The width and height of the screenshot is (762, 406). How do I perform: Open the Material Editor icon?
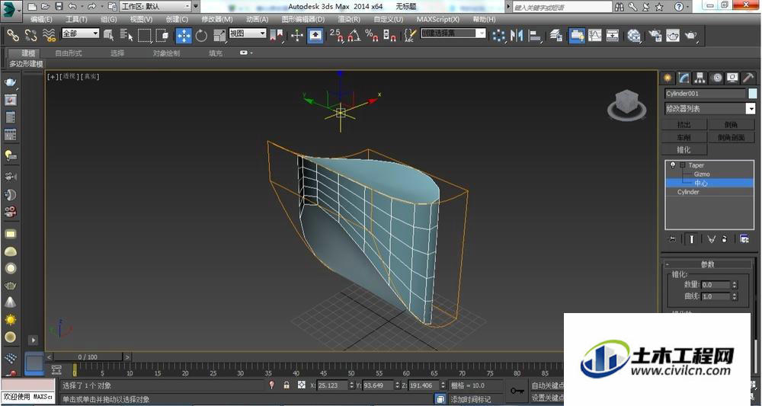tap(634, 35)
